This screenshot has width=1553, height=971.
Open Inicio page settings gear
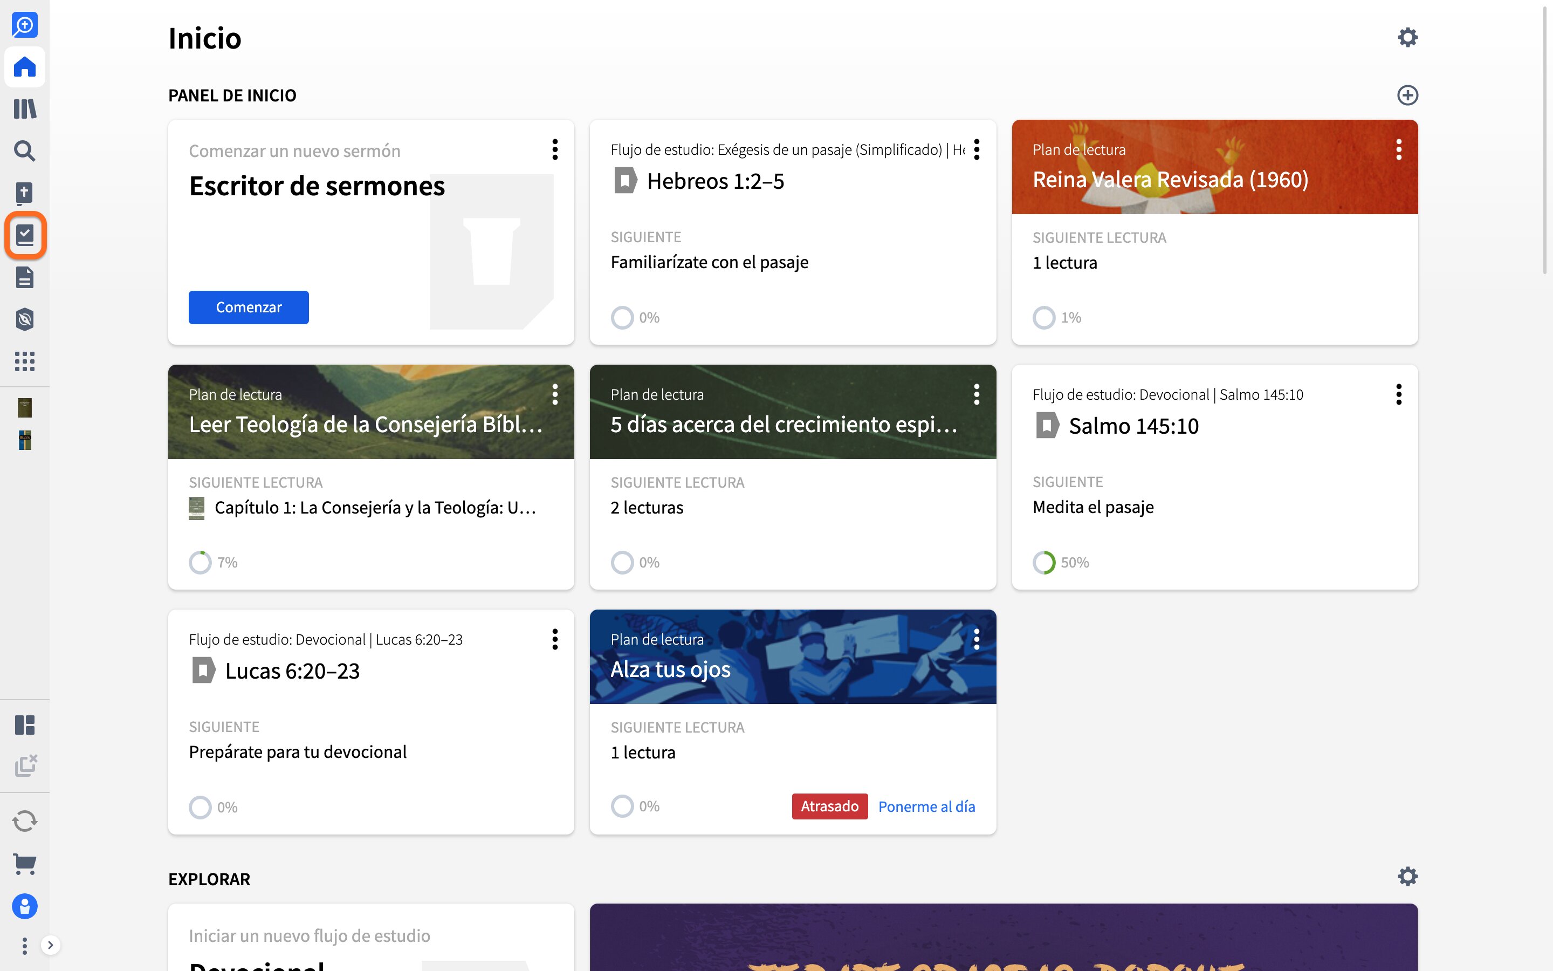click(x=1407, y=37)
